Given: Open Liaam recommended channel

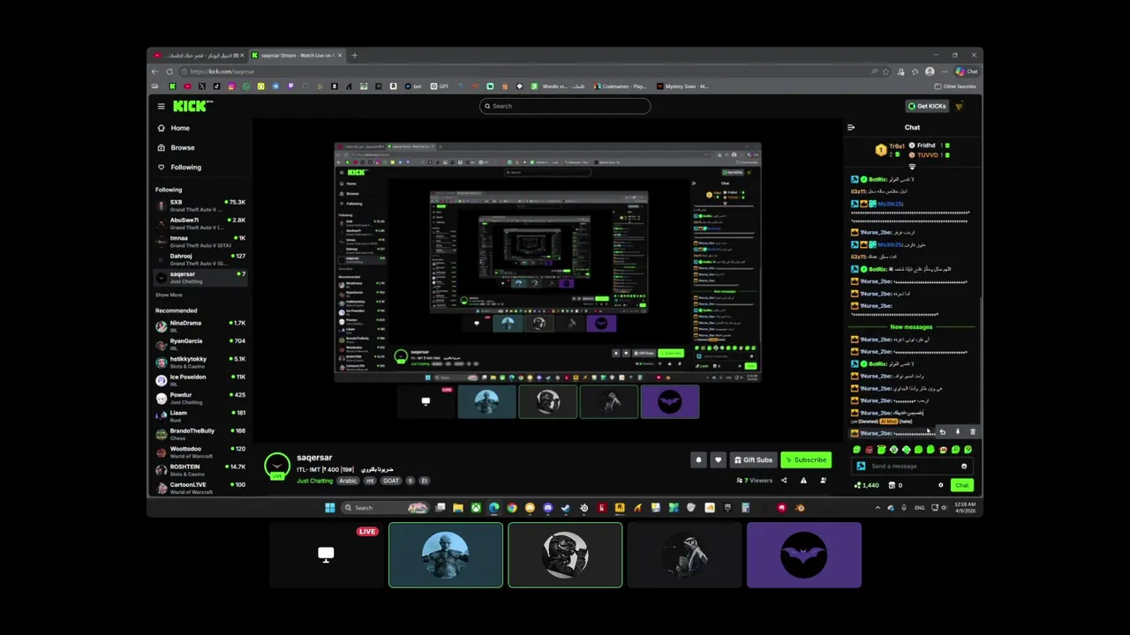Looking at the screenshot, I should 200,416.
